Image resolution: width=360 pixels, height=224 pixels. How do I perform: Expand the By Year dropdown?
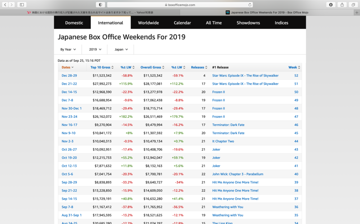pos(68,50)
